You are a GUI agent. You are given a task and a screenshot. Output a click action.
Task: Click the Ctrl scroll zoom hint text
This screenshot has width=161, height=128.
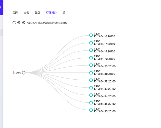pos(47,23)
